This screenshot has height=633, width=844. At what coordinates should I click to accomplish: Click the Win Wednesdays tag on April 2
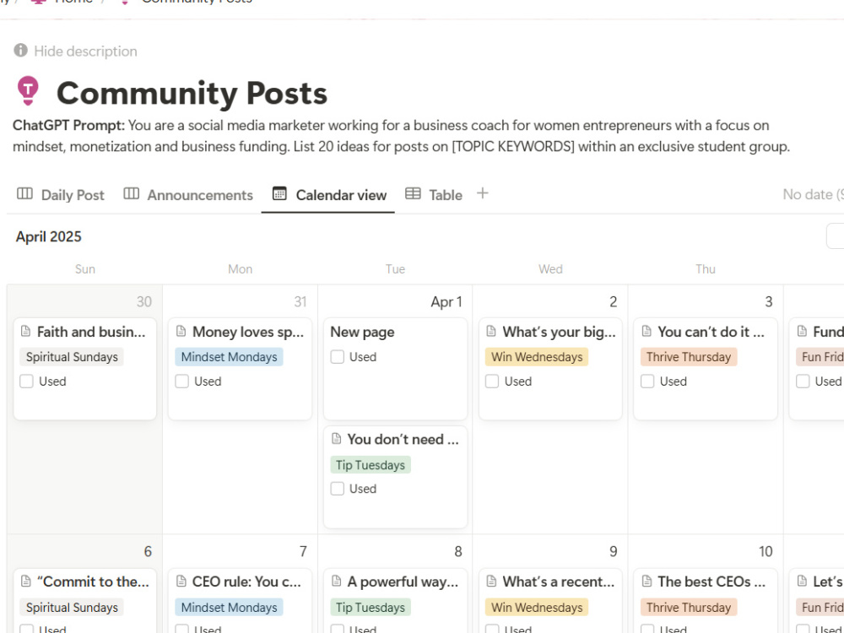[537, 357]
